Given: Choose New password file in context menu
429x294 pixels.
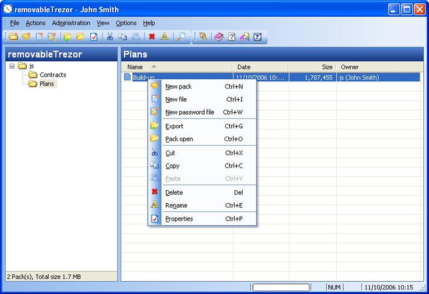Looking at the screenshot, I should 202,112.
